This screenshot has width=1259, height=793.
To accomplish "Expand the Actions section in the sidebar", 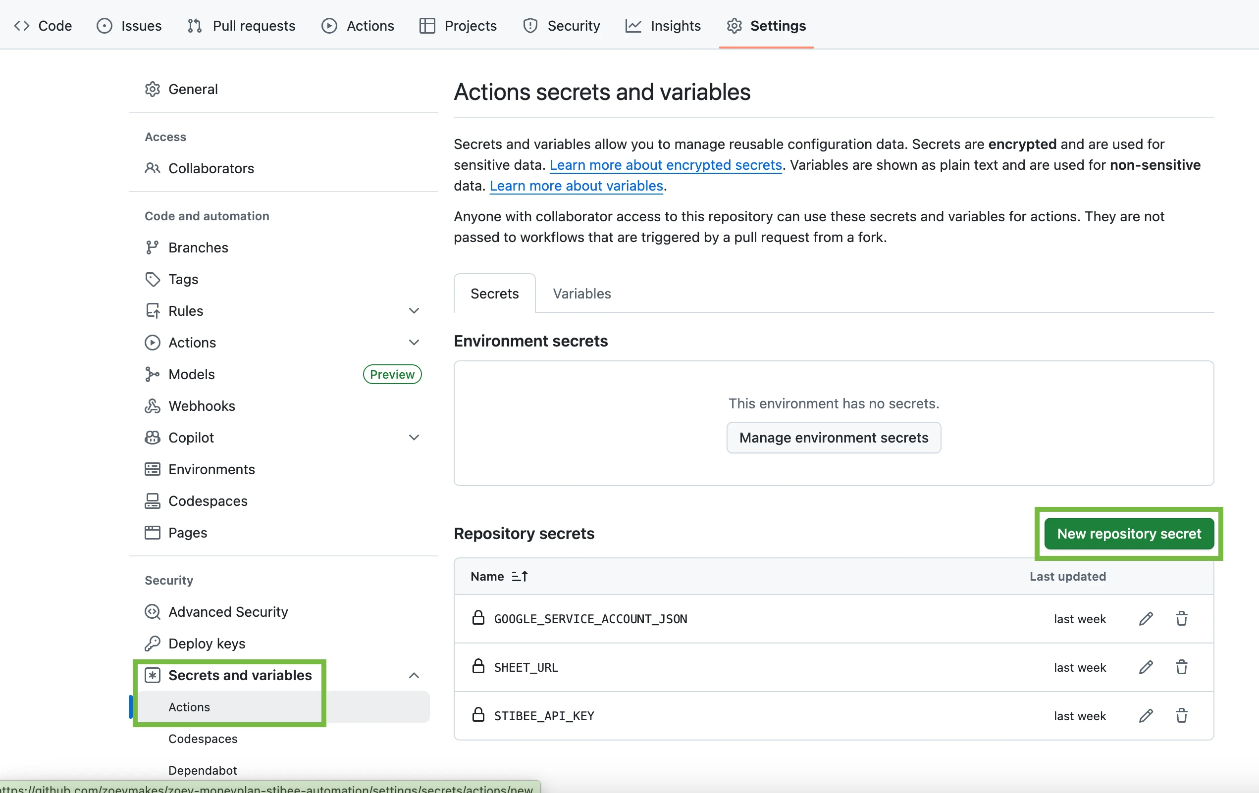I will coord(414,342).
